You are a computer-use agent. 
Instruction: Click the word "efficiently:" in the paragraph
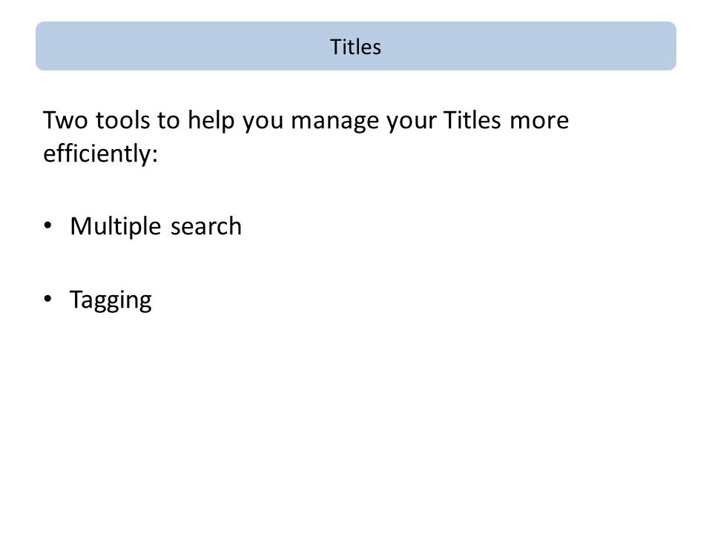click(100, 153)
